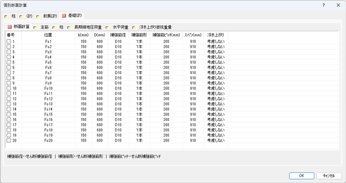The width and height of the screenshot is (346, 183).
Task: Tick the checkbox for row 8
Action: pyautogui.click(x=8, y=77)
